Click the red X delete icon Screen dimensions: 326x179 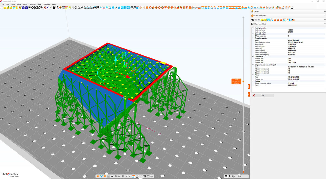45,8
